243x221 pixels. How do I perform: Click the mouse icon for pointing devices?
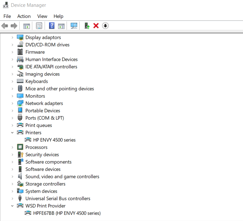tap(20, 89)
